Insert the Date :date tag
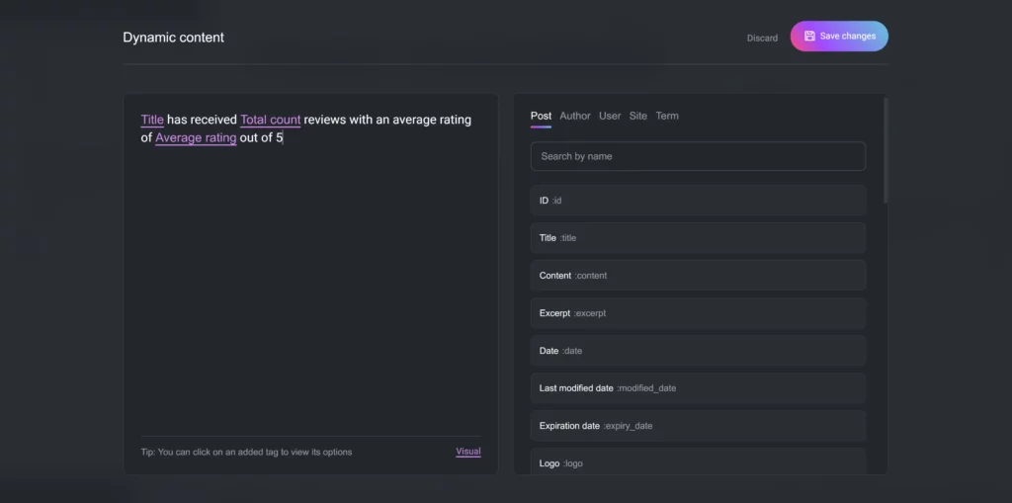1012x503 pixels. [698, 351]
